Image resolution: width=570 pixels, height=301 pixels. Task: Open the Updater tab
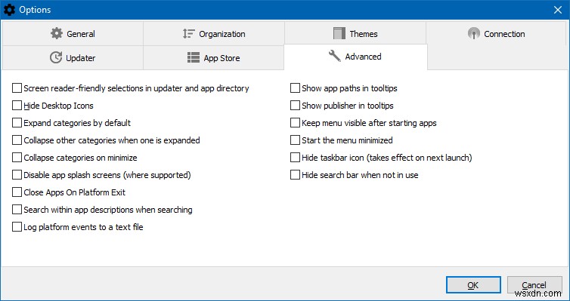point(73,57)
